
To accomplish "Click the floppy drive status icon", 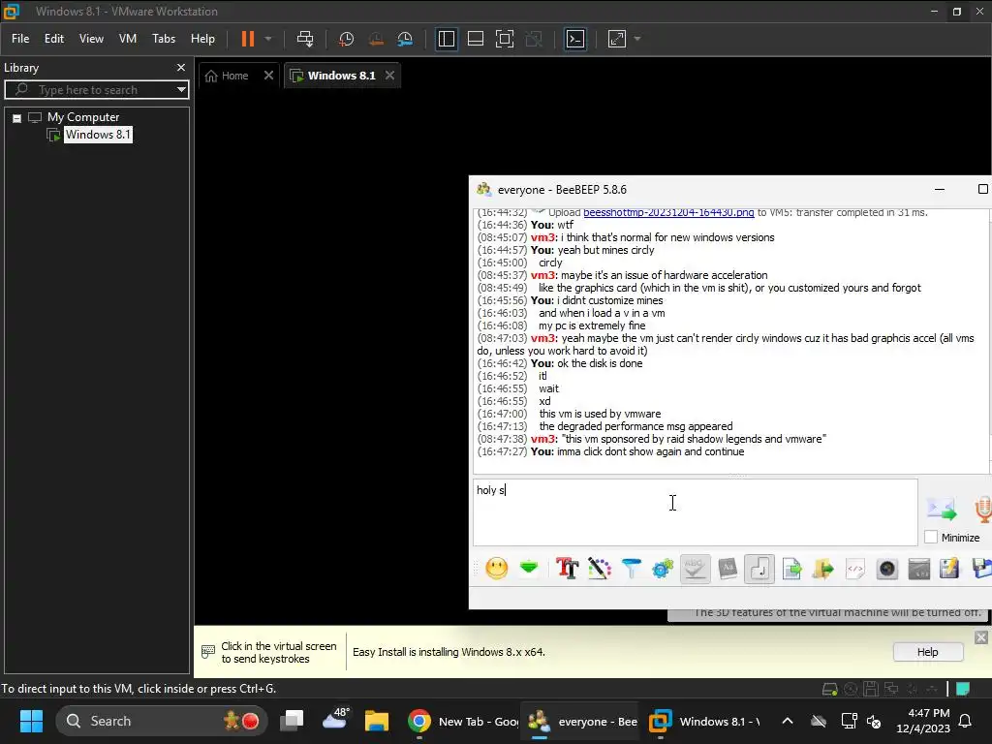I will tap(871, 689).
